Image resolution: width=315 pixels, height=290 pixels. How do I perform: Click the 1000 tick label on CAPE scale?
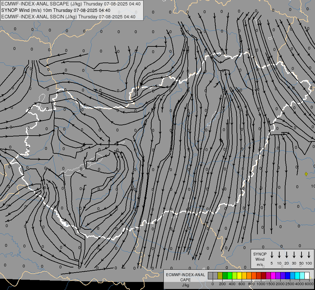coord(261,284)
